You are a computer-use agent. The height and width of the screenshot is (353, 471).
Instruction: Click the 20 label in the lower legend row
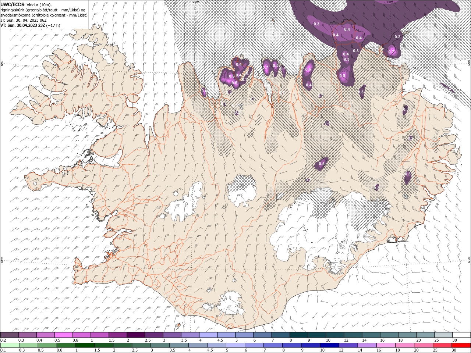click(416, 350)
